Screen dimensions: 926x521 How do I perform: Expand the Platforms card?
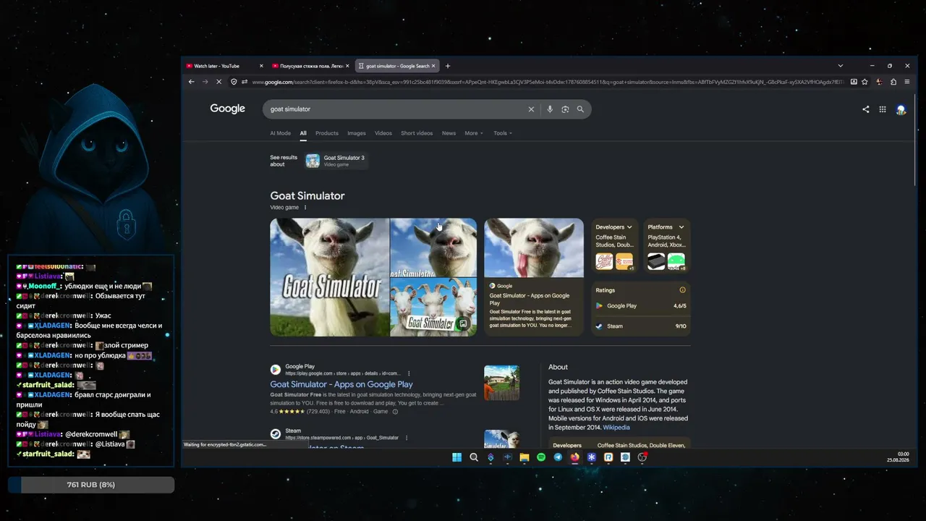tap(666, 227)
